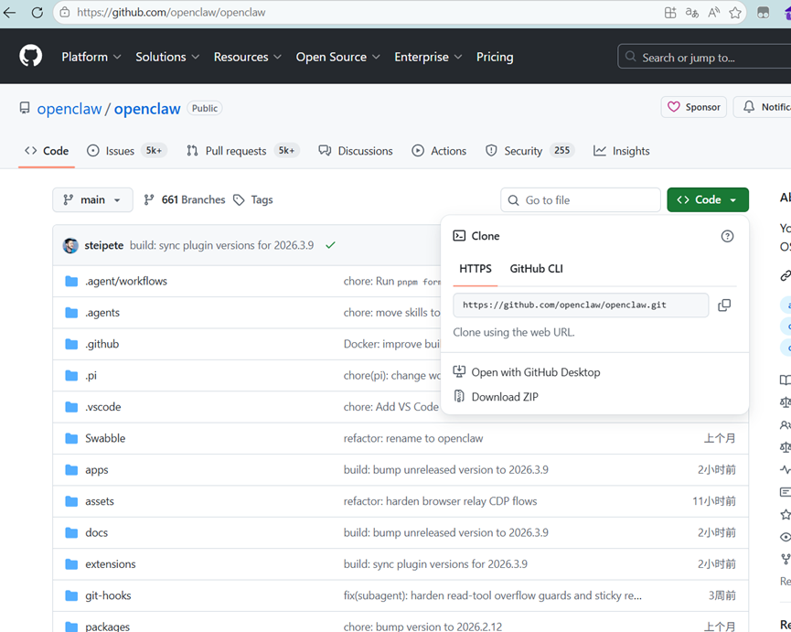Viewport: 791px width, 632px height.
Task: Click the browser favorites star icon
Action: (735, 13)
